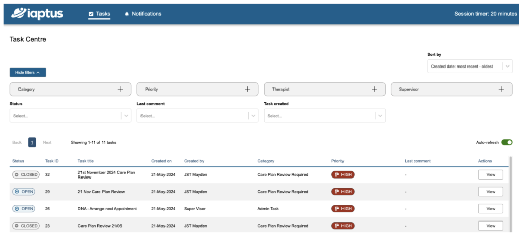Click the HIGH priority flag for task 32

(343, 175)
